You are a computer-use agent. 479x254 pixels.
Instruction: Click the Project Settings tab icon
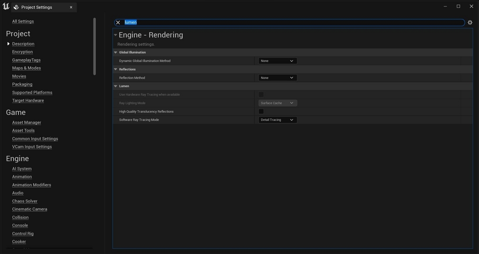pyautogui.click(x=16, y=7)
